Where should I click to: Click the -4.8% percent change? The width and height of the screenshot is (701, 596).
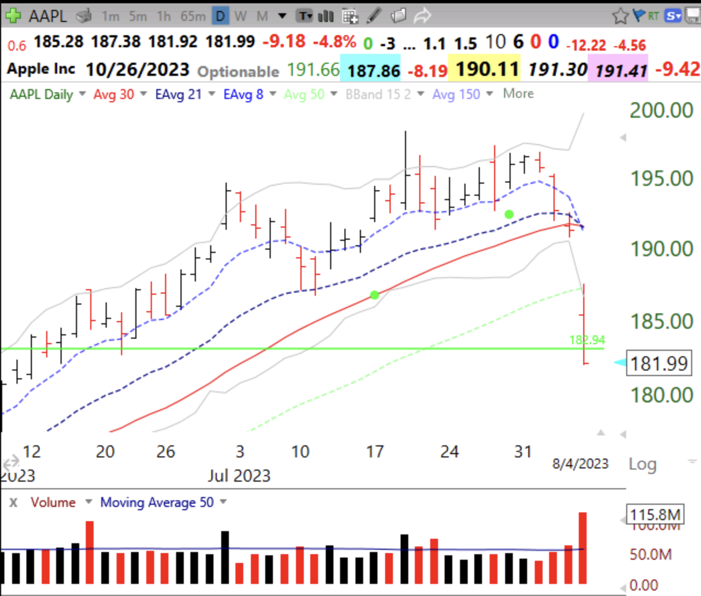[334, 42]
